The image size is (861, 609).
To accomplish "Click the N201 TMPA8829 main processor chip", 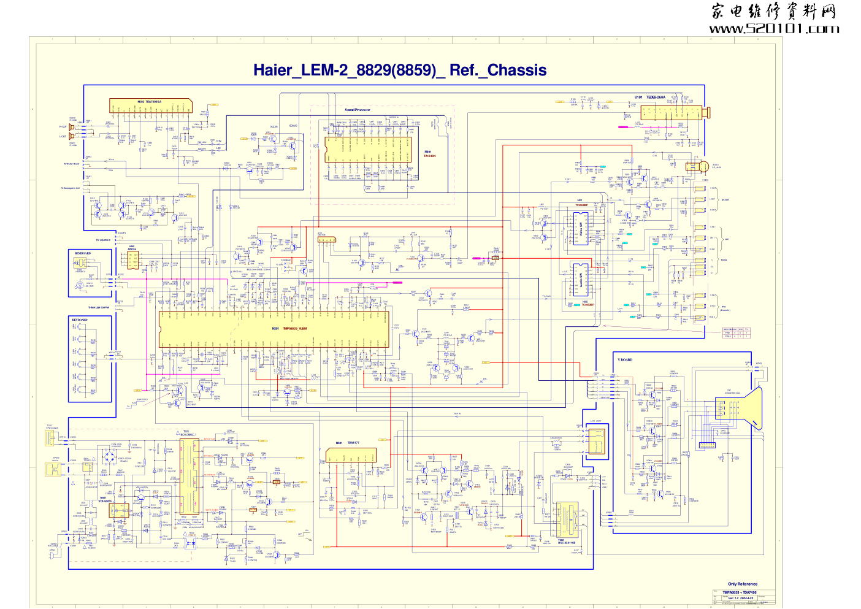I will click(x=274, y=329).
